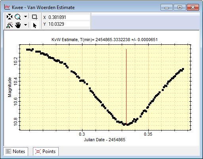This screenshot has width=203, height=159.
Task: Select the rectangle zoom box tool
Action: click(x=34, y=17)
